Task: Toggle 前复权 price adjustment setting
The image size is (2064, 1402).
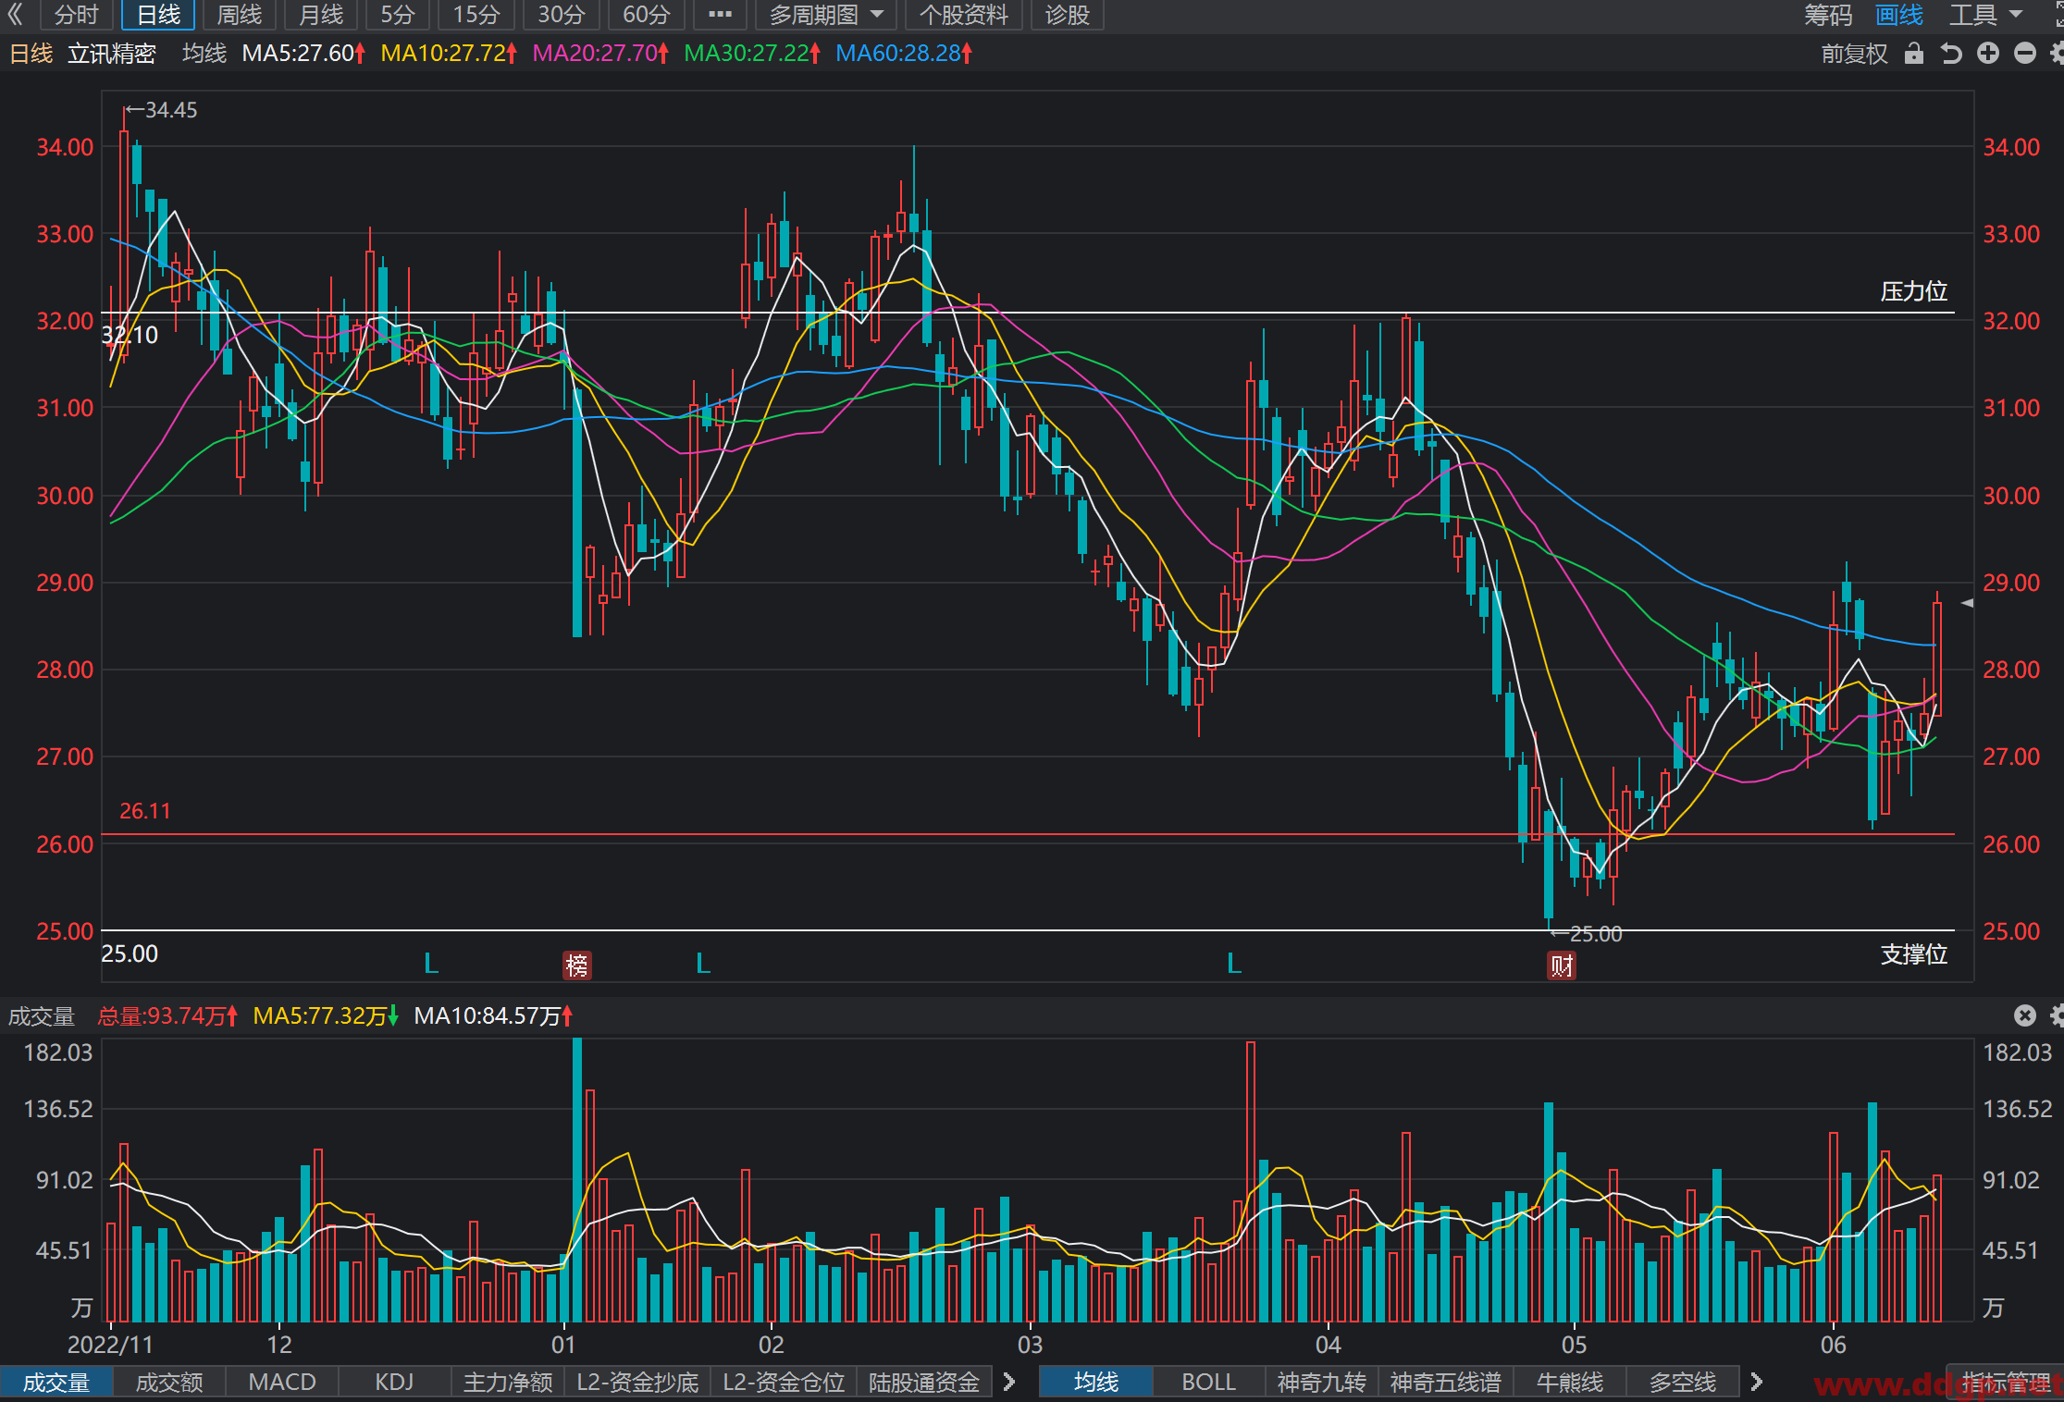Action: pos(1854,54)
